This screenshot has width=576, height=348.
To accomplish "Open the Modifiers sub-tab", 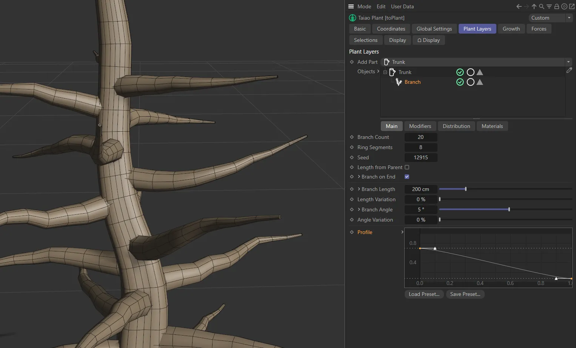I will (x=420, y=126).
